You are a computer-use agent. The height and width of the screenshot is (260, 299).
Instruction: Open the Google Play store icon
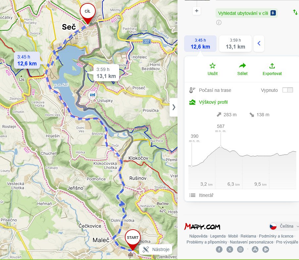click(266, 249)
